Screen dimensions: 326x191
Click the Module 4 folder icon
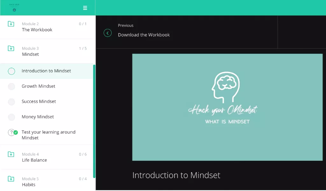11,154
